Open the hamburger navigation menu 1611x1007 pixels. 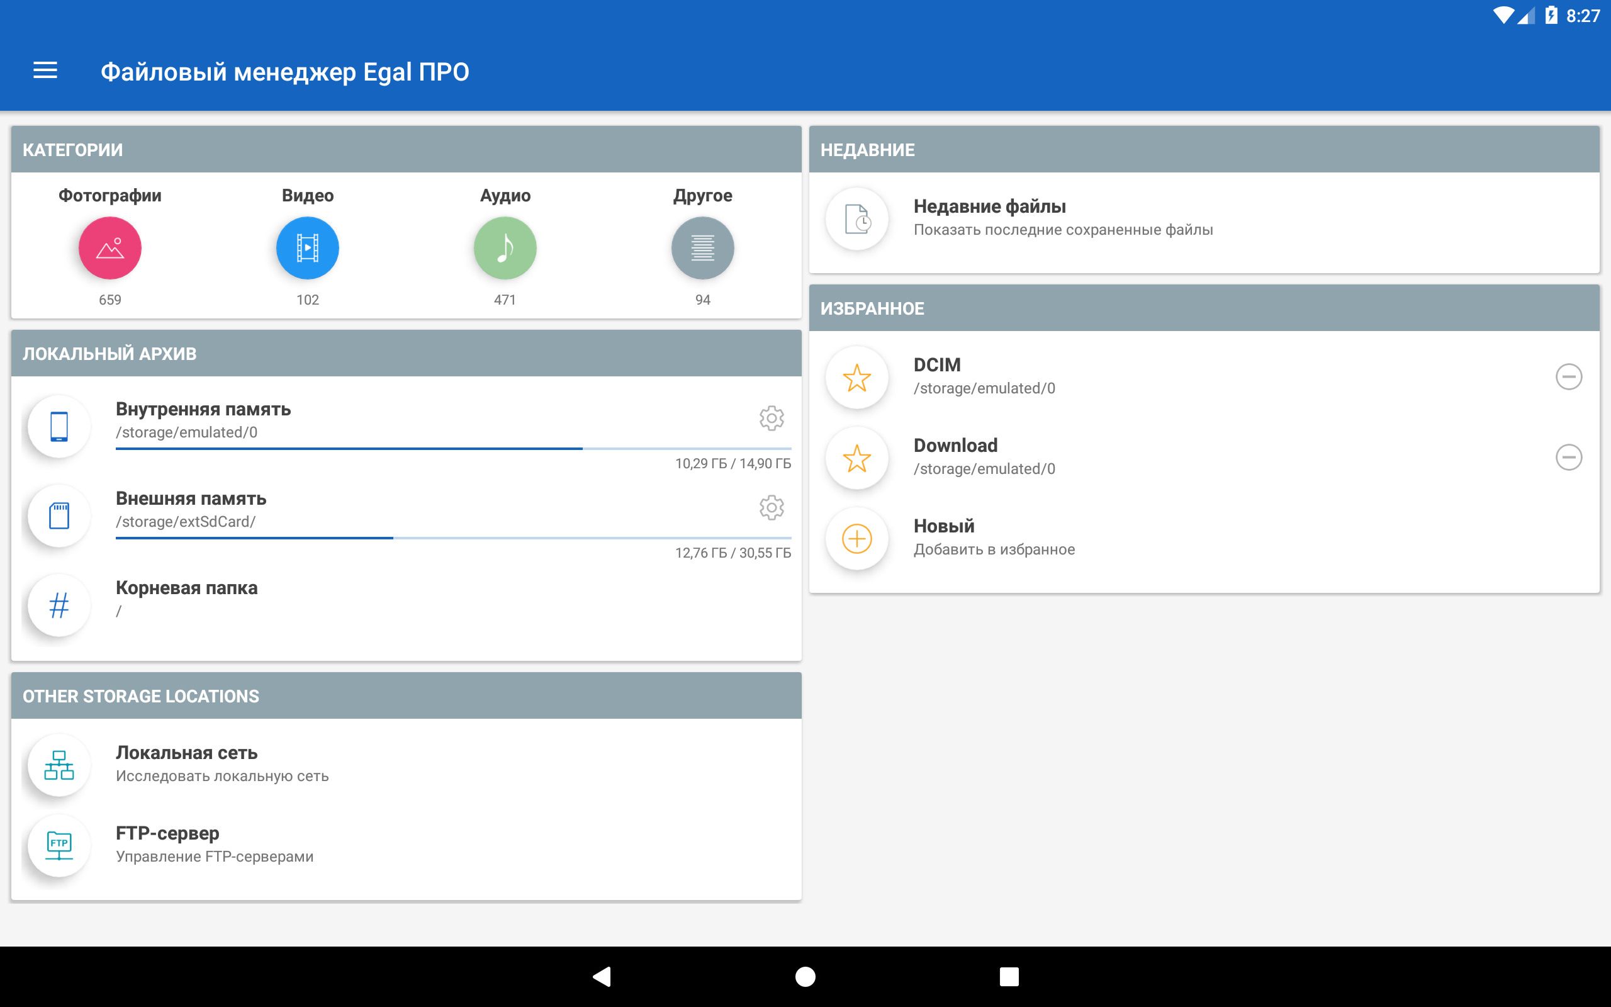45,70
